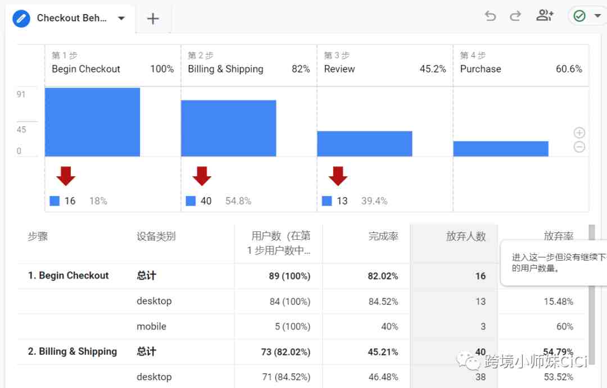Select the 1. Begin Checkout row label
The height and width of the screenshot is (388, 607).
click(68, 276)
